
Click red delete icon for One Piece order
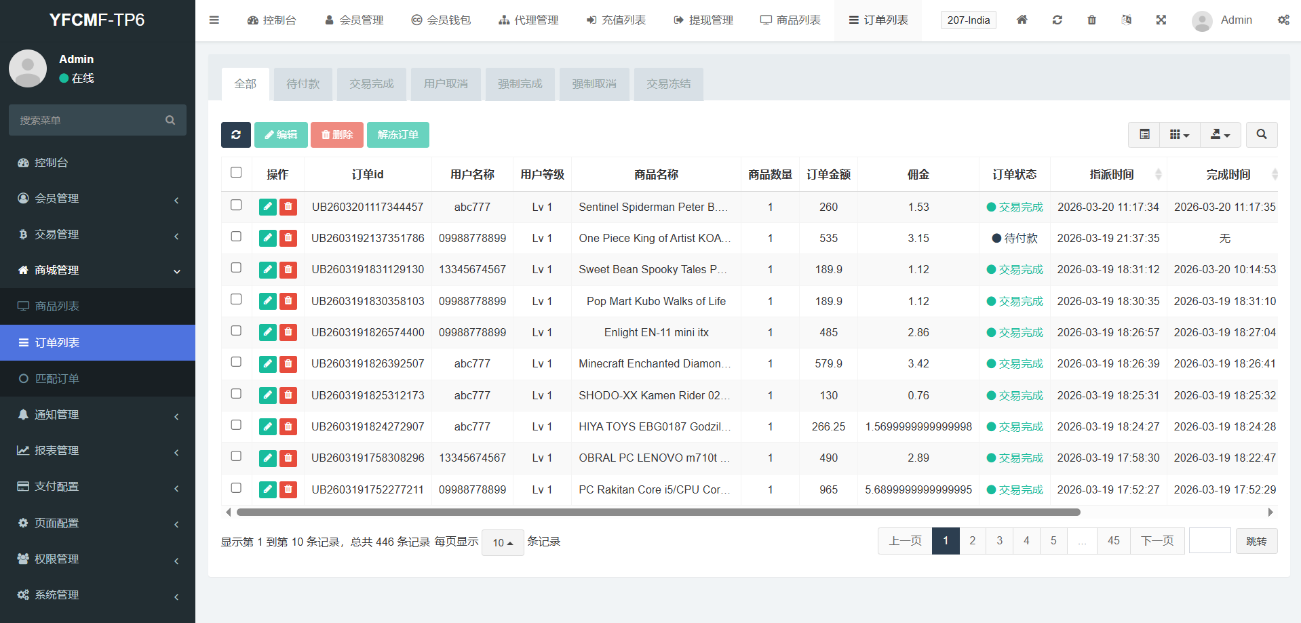tap(288, 239)
